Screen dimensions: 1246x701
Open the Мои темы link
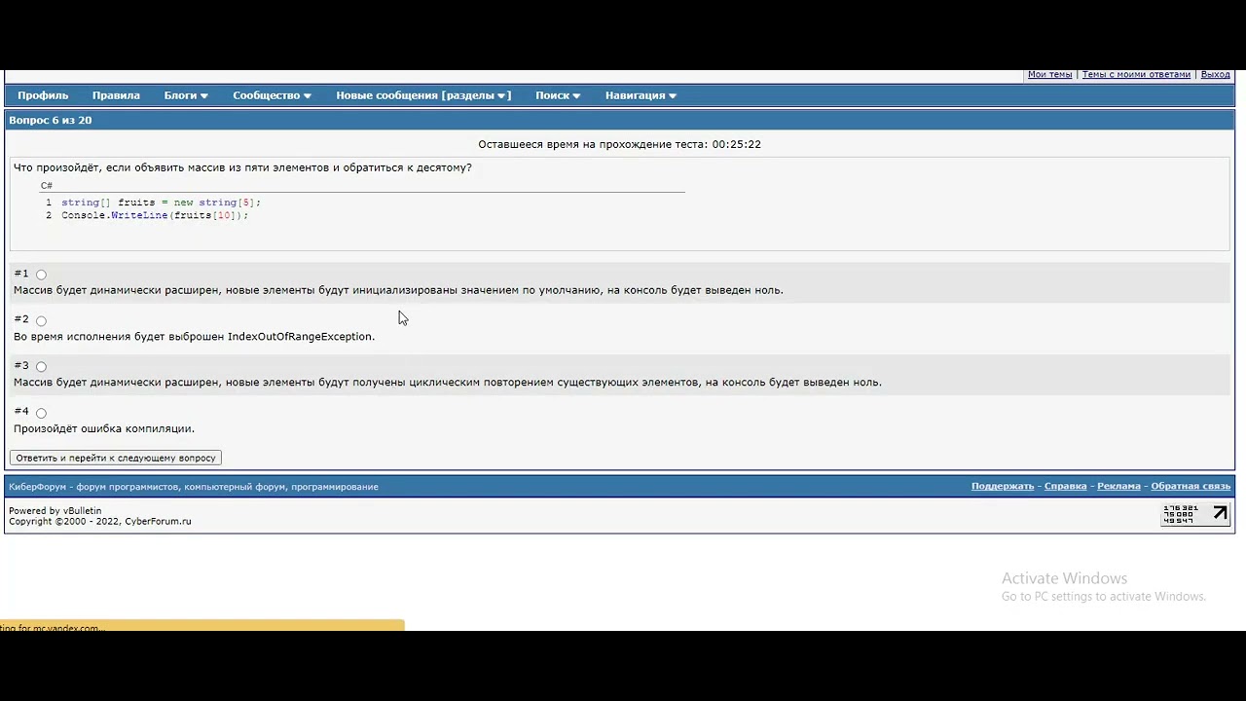pyautogui.click(x=1049, y=75)
